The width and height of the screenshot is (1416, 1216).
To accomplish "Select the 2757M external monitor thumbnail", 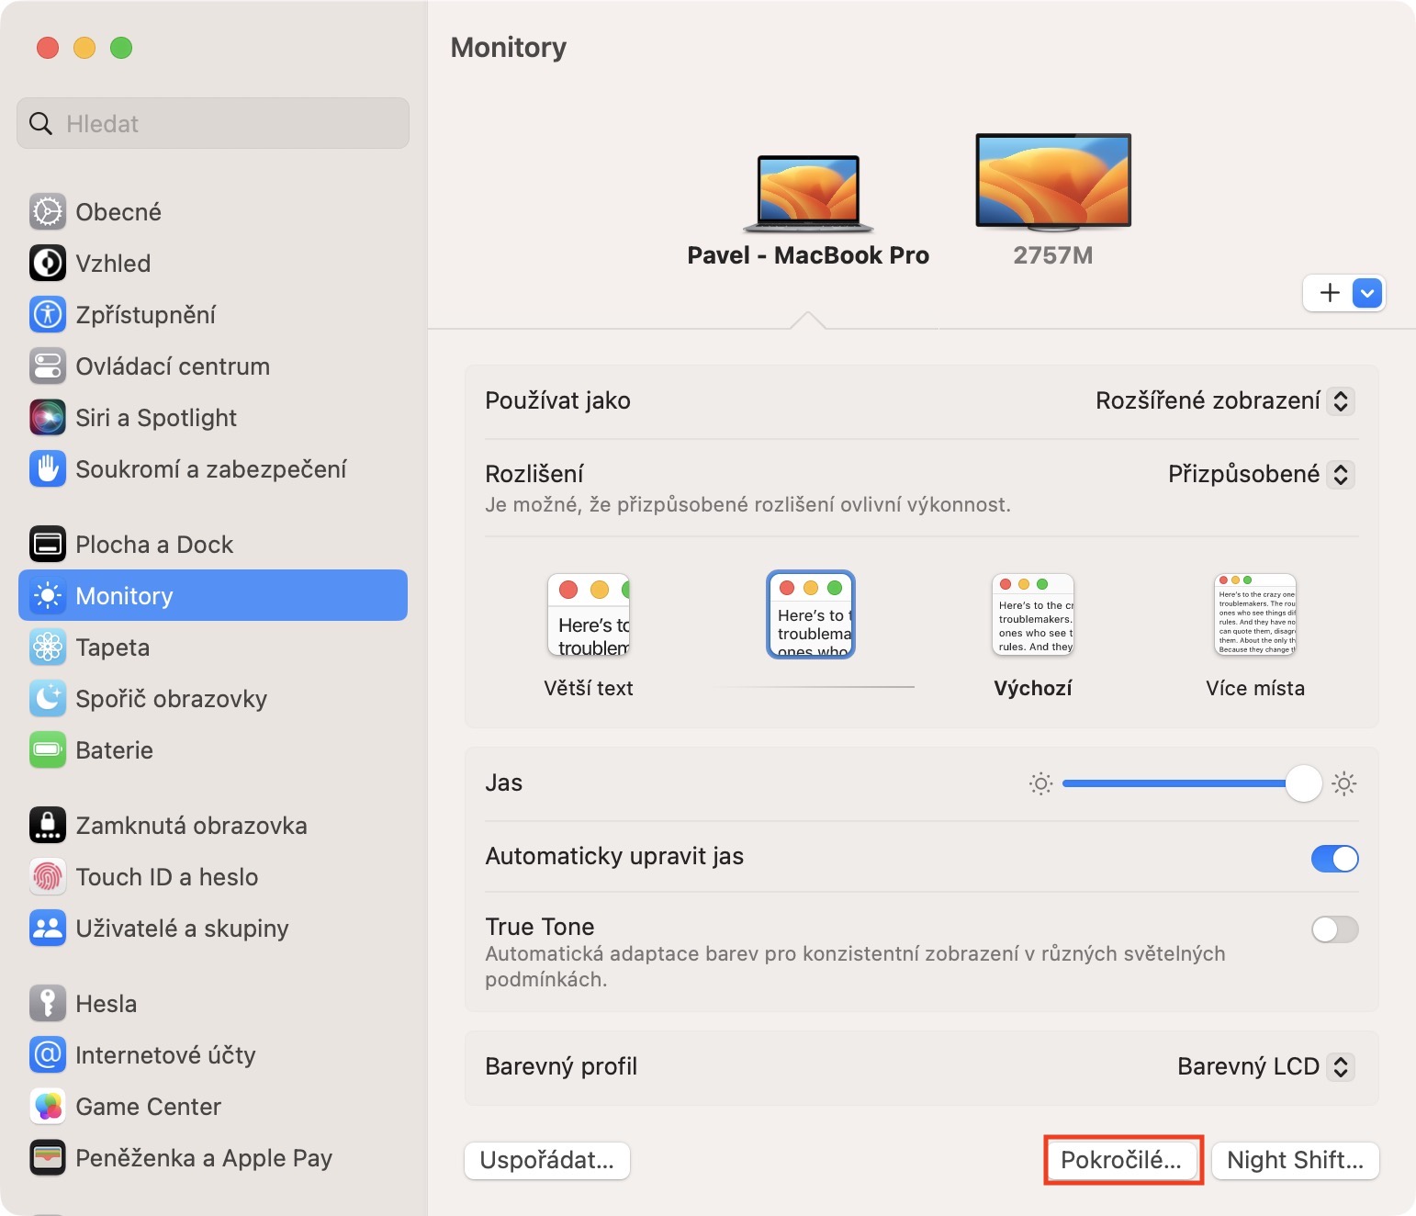I will (x=1053, y=182).
